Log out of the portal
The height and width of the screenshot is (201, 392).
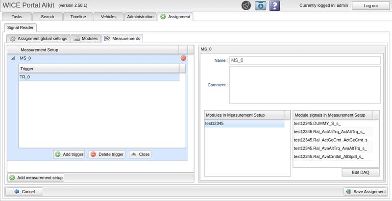pyautogui.click(x=371, y=6)
